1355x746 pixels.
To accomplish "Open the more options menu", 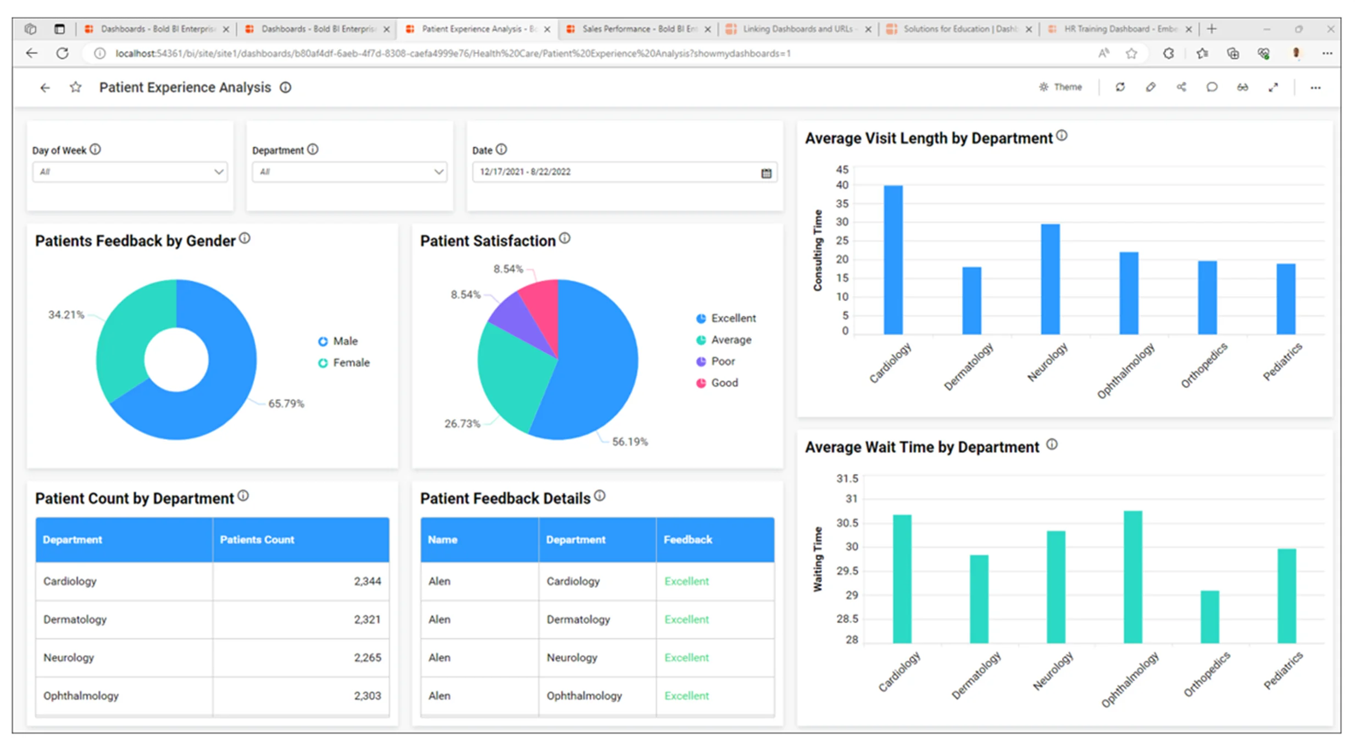I will point(1315,87).
